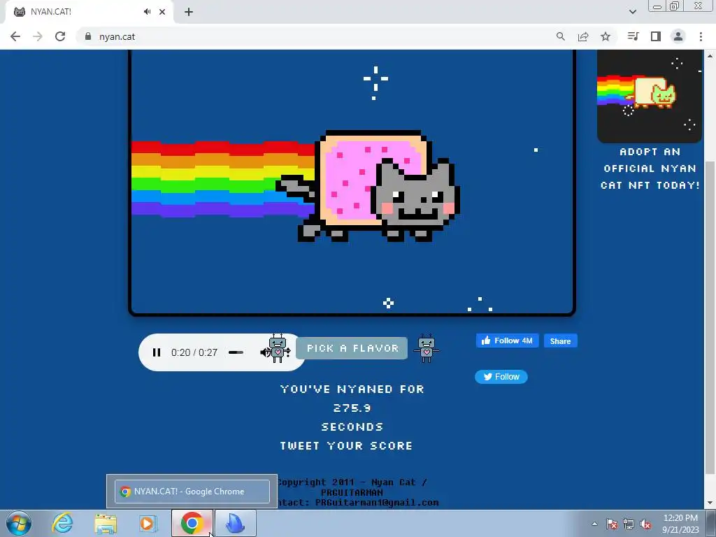Open the zoom magnifier icon in address bar
Viewport: 716px width, 537px height.
[560, 36]
